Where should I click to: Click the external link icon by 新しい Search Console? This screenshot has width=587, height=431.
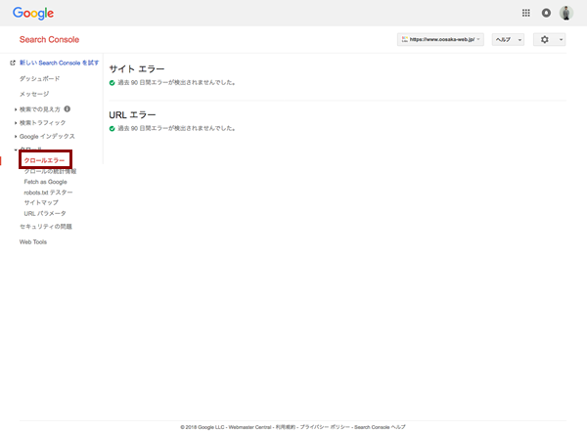[13, 63]
